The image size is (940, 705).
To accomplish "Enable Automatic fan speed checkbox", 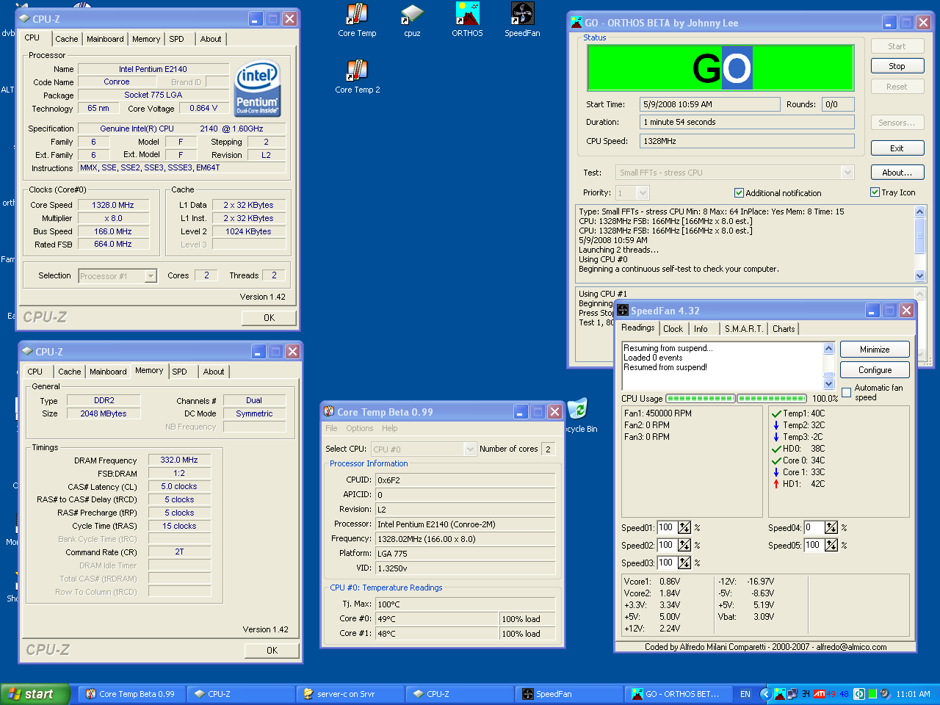I will (x=846, y=392).
